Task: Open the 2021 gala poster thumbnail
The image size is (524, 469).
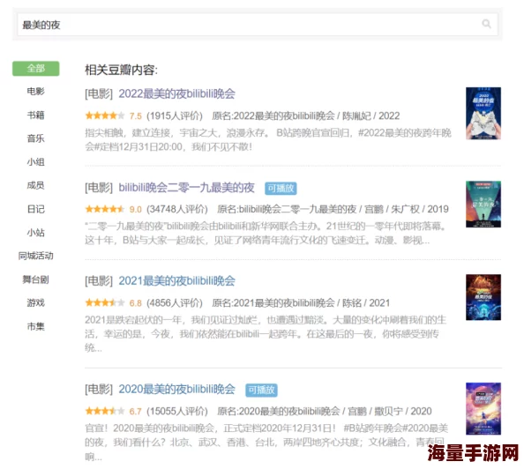Action: [483, 297]
